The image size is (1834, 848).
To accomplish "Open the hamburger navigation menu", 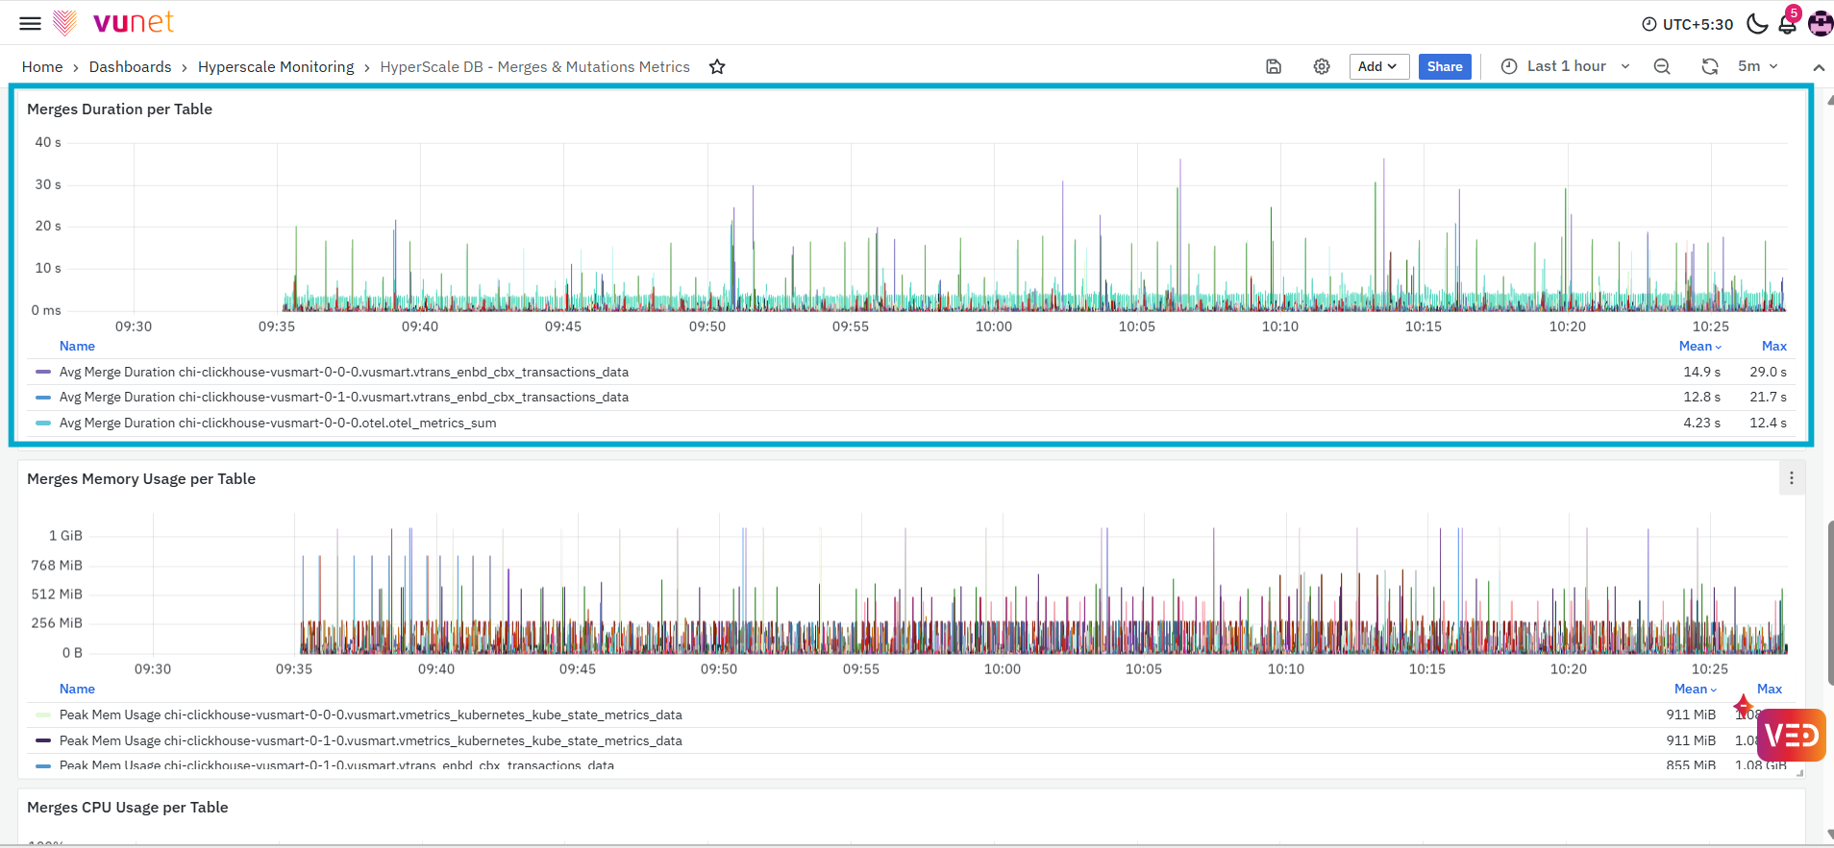I will tap(31, 24).
